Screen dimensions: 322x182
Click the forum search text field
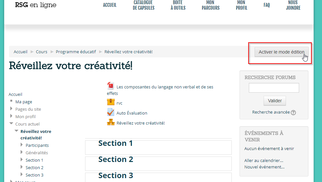pyautogui.click(x=274, y=88)
